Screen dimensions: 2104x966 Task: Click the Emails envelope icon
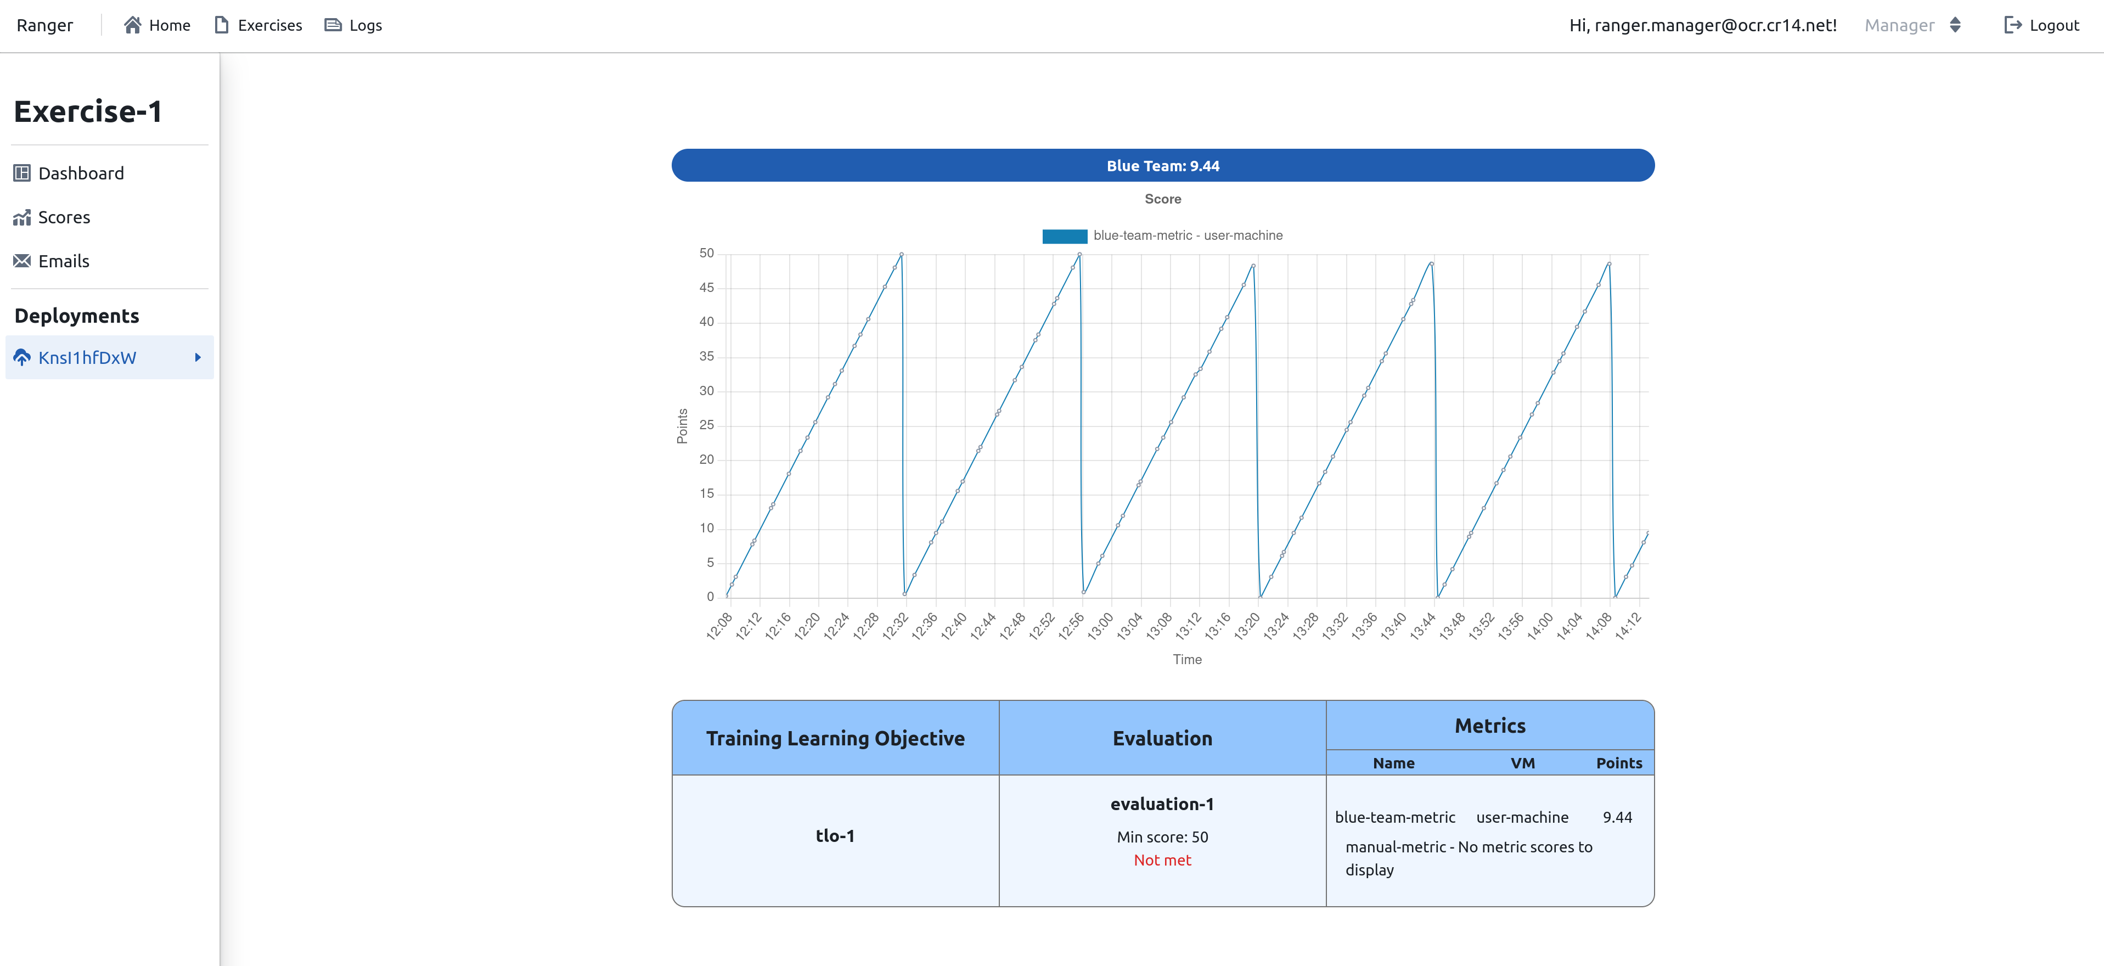pyautogui.click(x=22, y=261)
